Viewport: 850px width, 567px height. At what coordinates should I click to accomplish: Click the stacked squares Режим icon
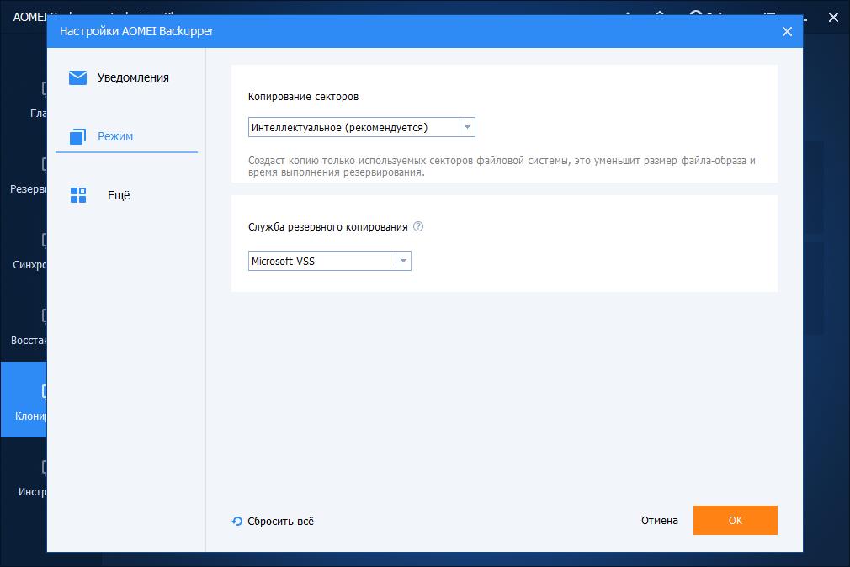point(78,136)
